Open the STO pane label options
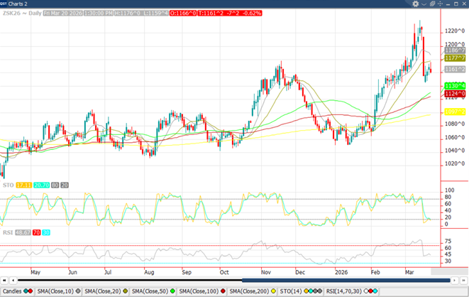Image resolution: width=469 pixels, height=297 pixels. pyautogui.click(x=8, y=185)
